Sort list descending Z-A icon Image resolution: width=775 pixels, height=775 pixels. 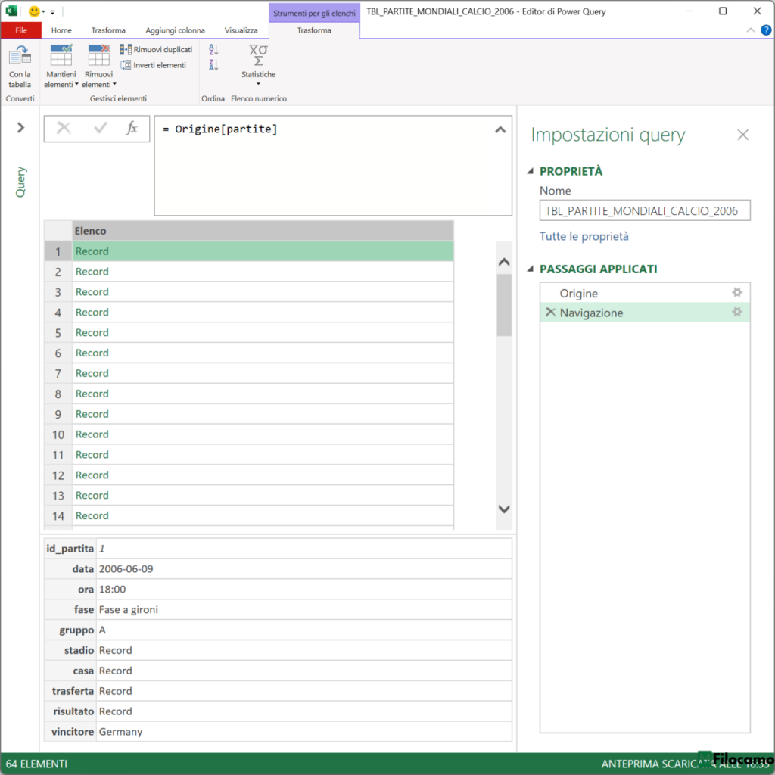point(213,65)
